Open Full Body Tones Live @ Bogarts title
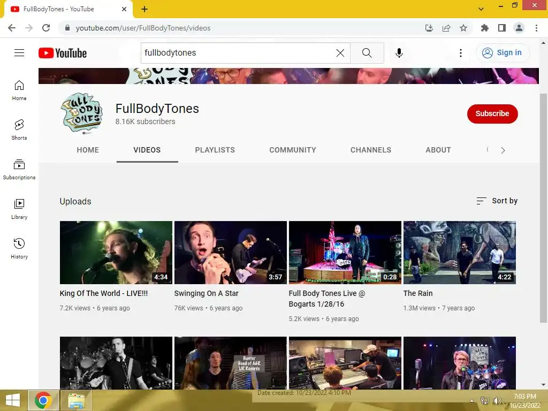The image size is (548, 411). point(327,299)
